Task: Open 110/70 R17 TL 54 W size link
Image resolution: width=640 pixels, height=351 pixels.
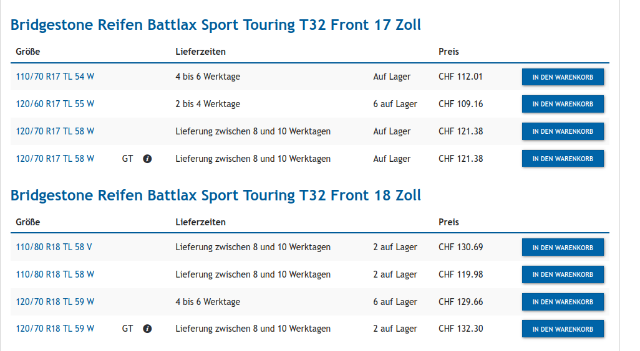Action: pyautogui.click(x=55, y=77)
